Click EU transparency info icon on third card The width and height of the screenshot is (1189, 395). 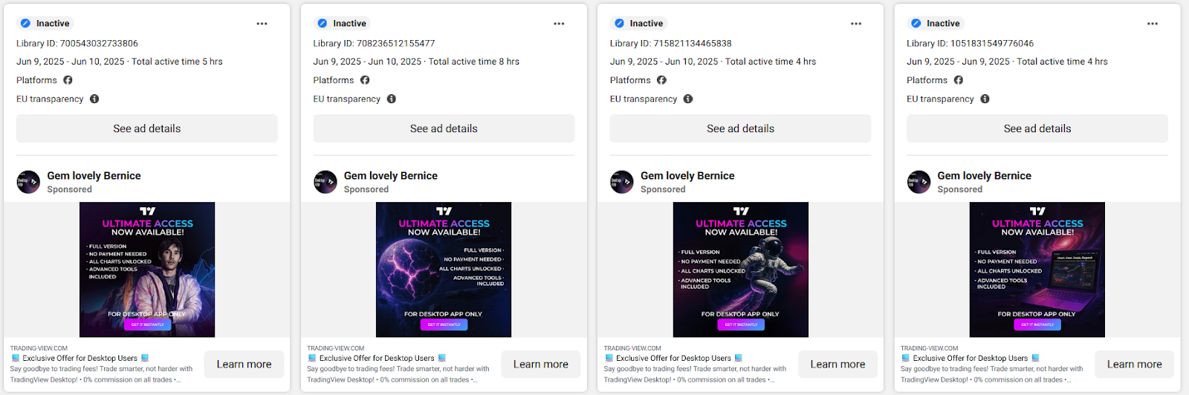click(688, 99)
